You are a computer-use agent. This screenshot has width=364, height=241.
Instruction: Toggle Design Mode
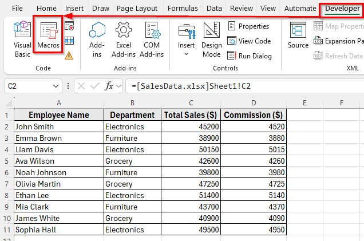(212, 39)
